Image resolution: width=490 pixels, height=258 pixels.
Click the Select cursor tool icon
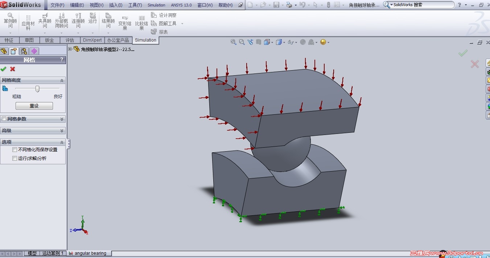pyautogui.click(x=315, y=5)
